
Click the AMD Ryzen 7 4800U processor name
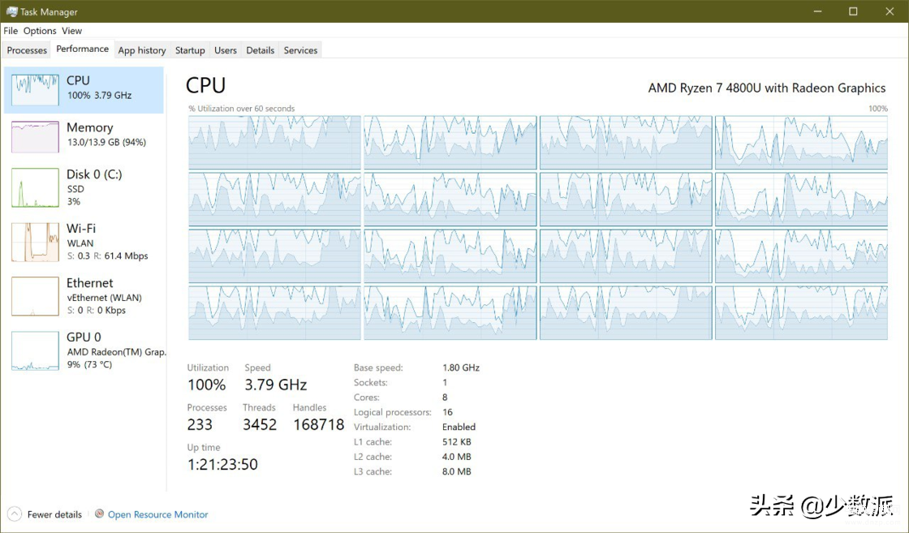click(x=766, y=88)
